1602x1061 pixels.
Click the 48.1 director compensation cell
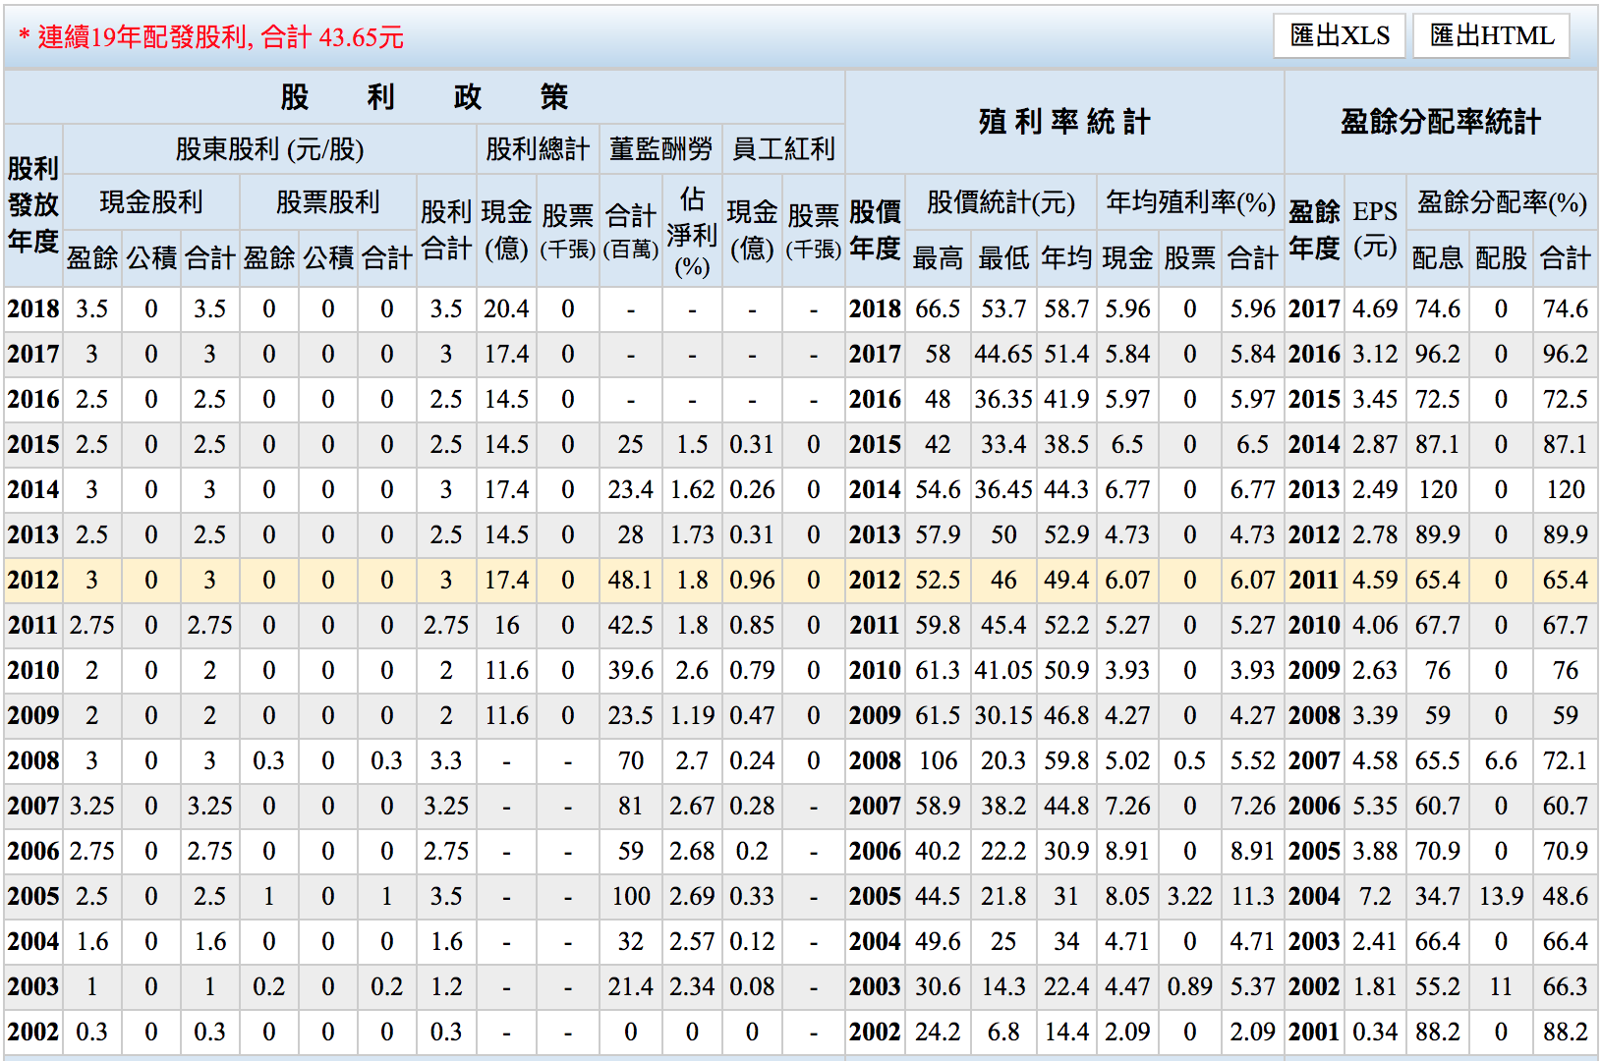click(630, 581)
